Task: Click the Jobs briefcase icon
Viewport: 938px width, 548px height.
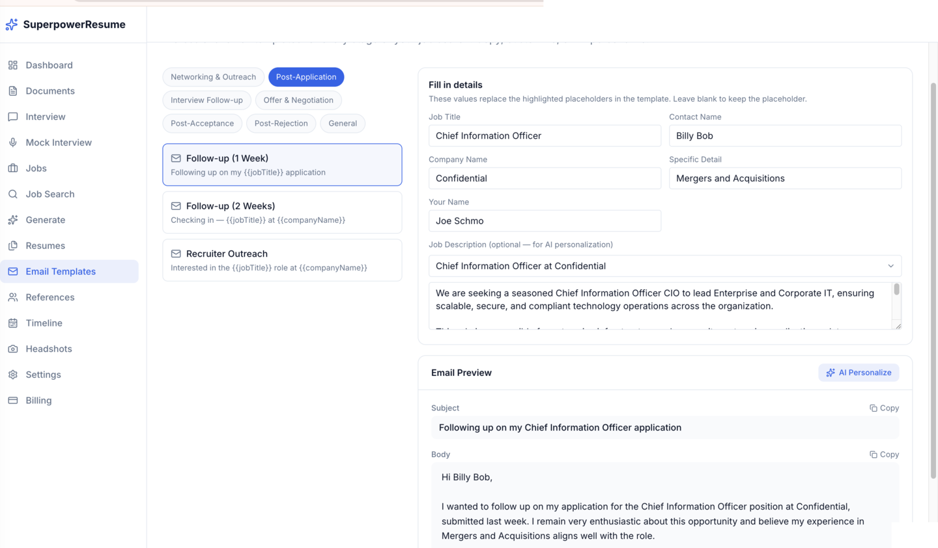Action: pos(12,168)
